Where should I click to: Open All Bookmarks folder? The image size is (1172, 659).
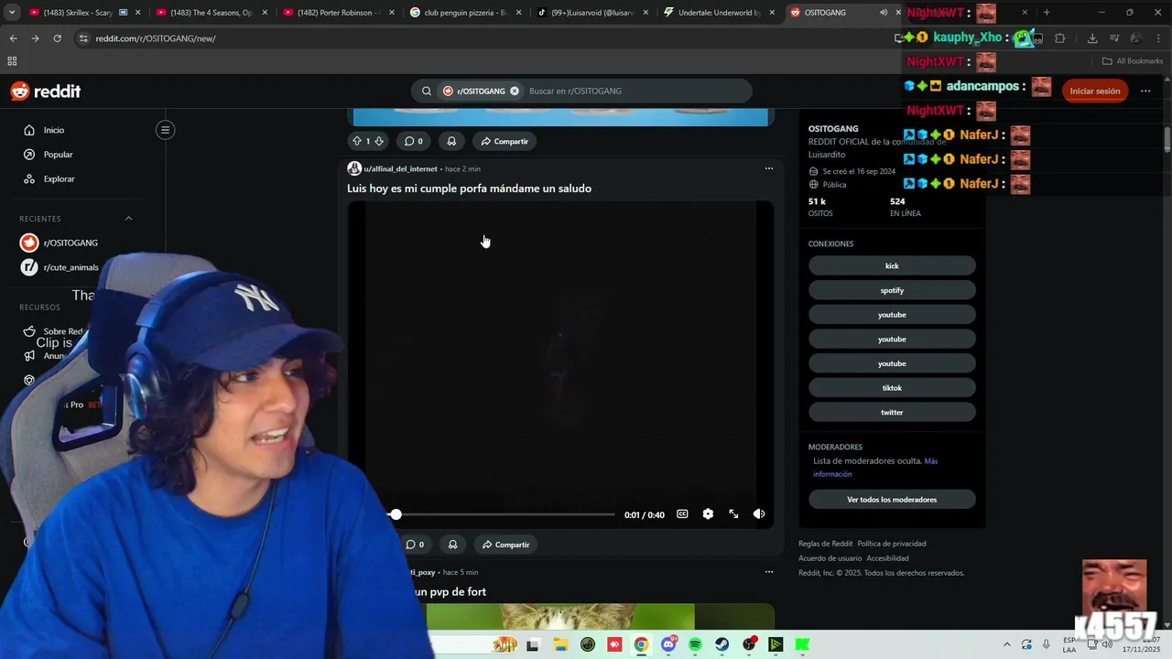point(1133,61)
